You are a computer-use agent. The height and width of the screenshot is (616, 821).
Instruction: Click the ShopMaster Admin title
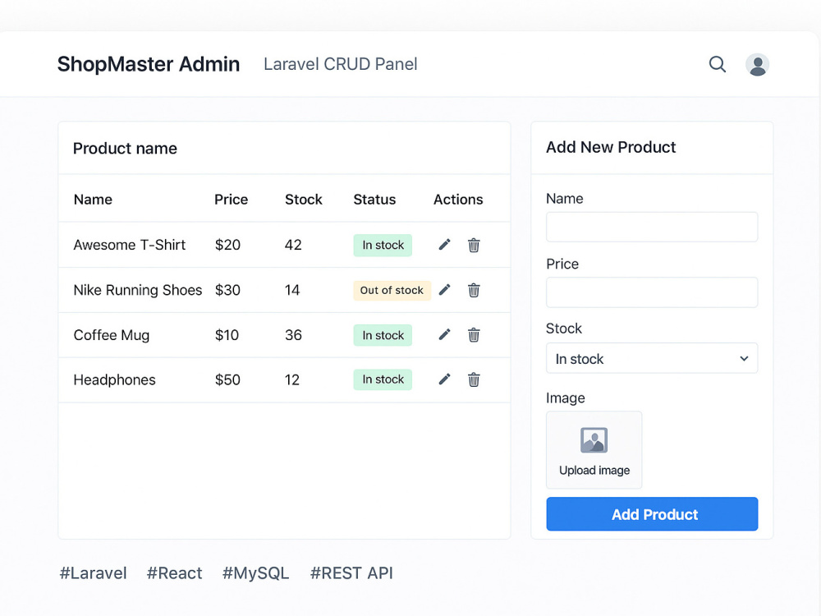(148, 64)
